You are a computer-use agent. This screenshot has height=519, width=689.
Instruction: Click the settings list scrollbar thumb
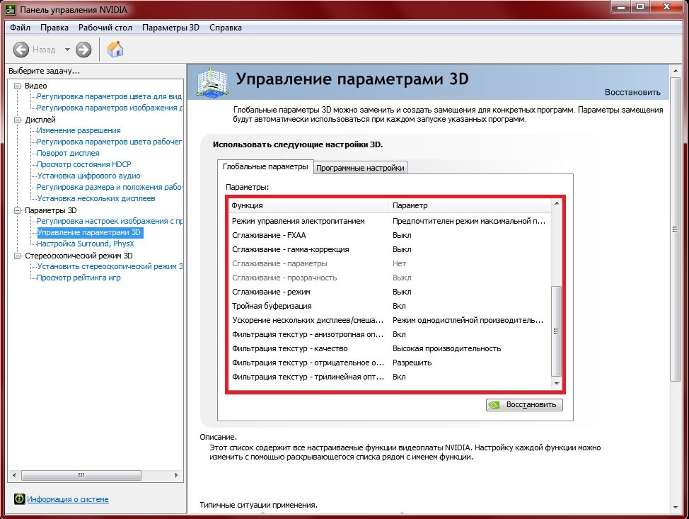pos(556,331)
